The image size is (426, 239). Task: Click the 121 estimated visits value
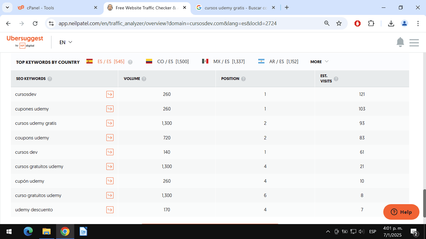tap(362, 94)
